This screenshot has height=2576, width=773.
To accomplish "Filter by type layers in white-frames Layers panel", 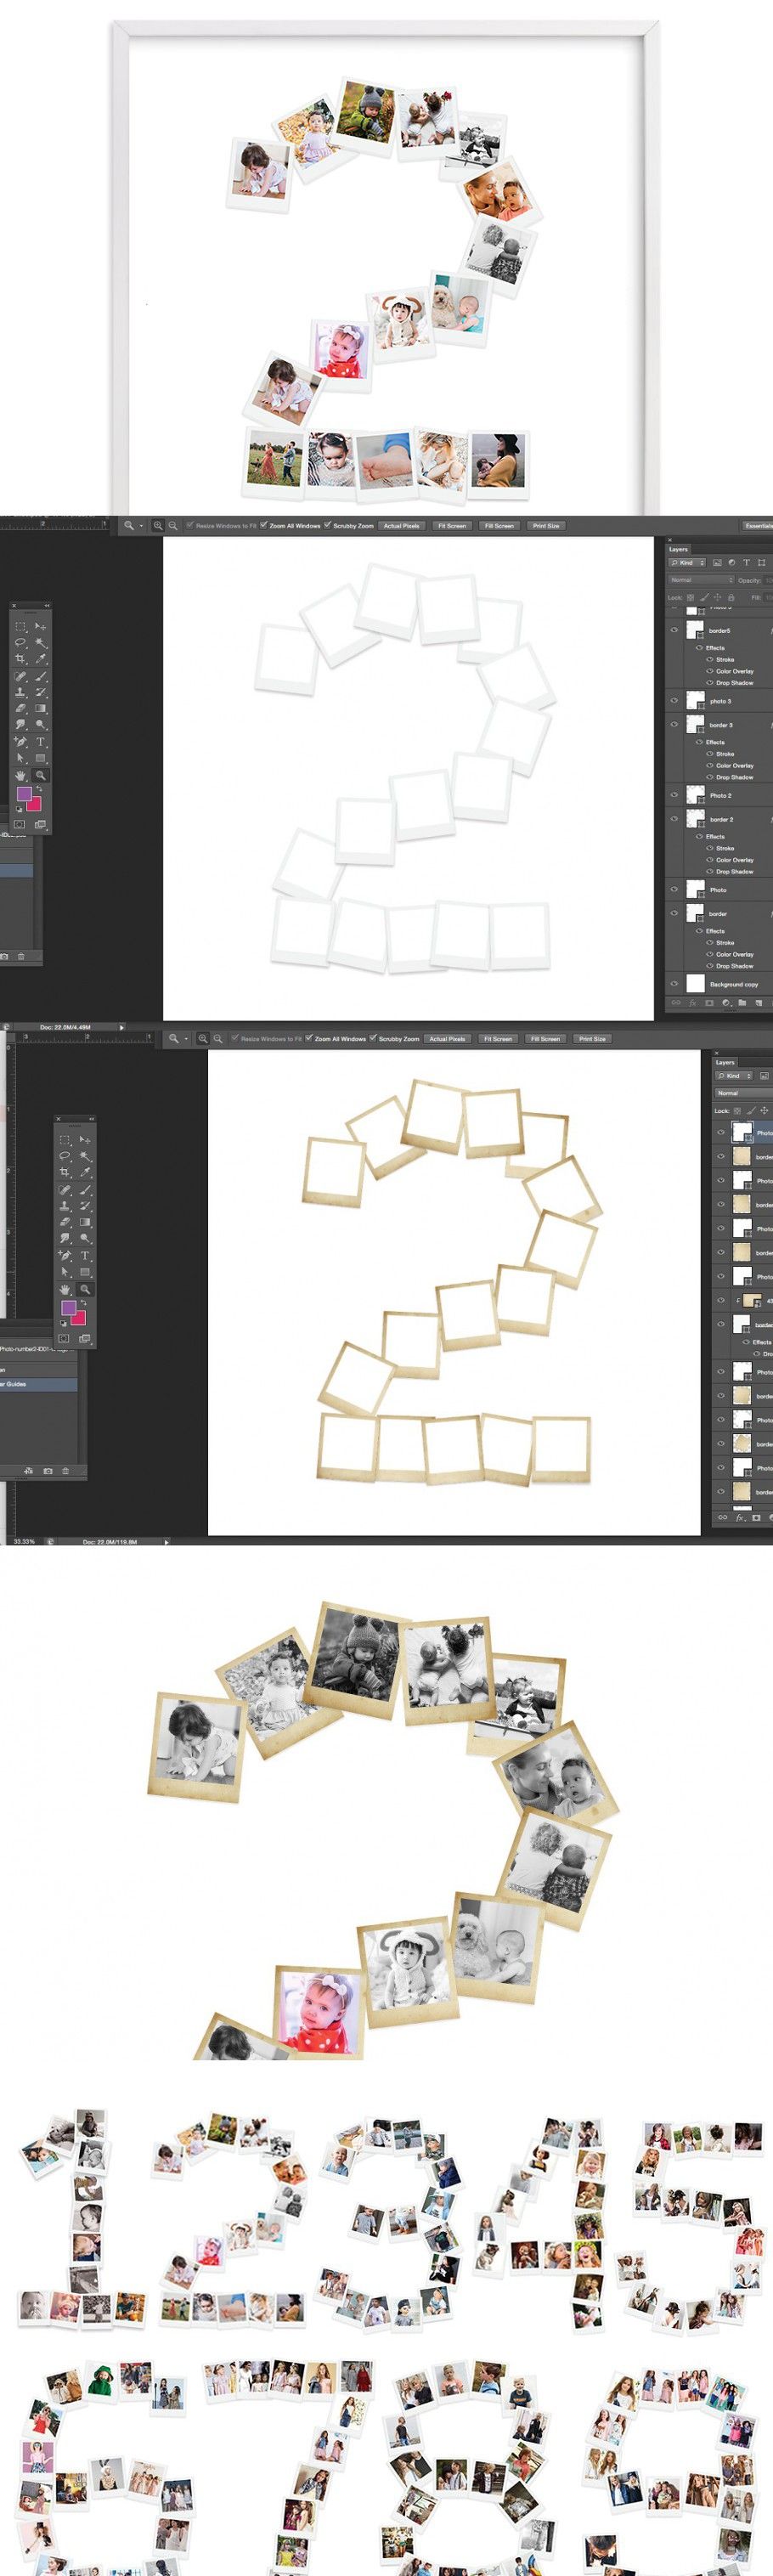I will 746,563.
